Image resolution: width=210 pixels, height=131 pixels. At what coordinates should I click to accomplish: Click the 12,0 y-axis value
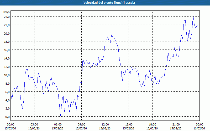click(7, 67)
